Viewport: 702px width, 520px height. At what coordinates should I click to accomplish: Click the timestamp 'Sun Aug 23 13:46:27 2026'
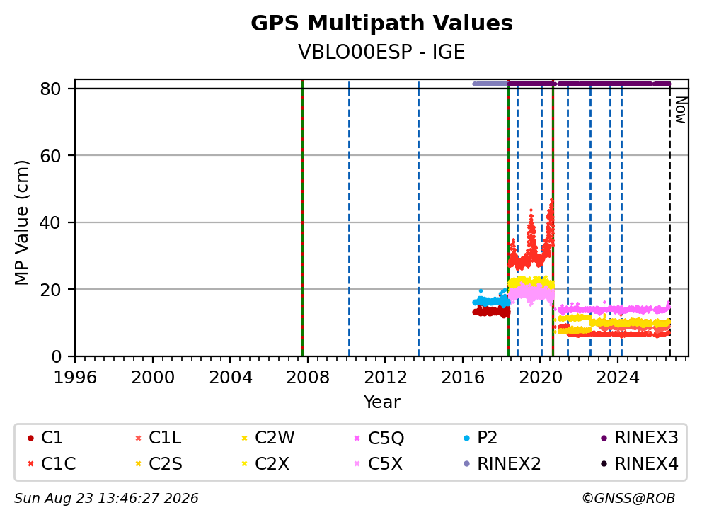[x=106, y=499]
